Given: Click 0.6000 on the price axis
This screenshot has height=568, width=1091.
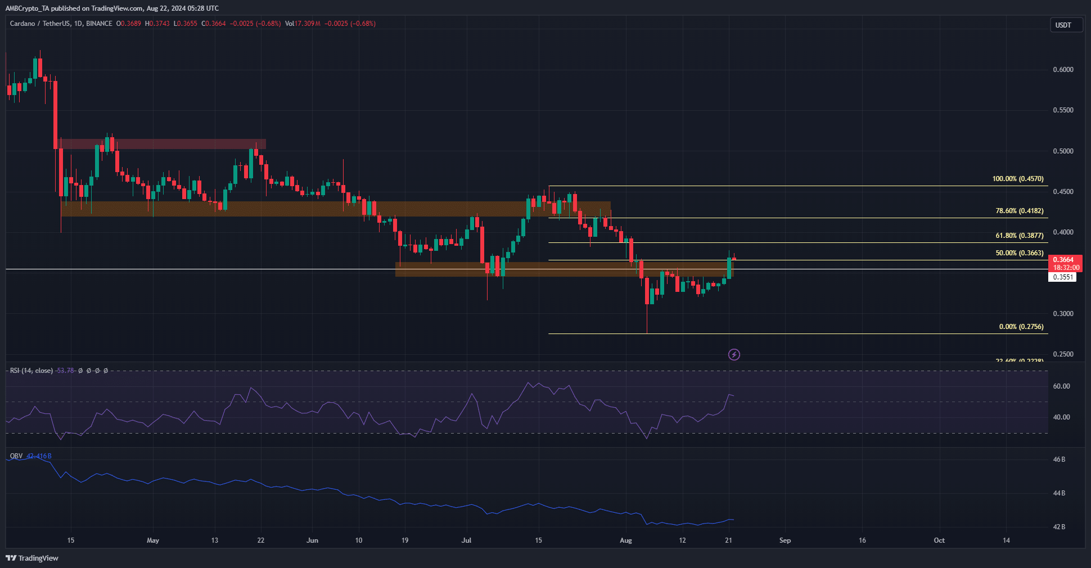Looking at the screenshot, I should [x=1063, y=70].
